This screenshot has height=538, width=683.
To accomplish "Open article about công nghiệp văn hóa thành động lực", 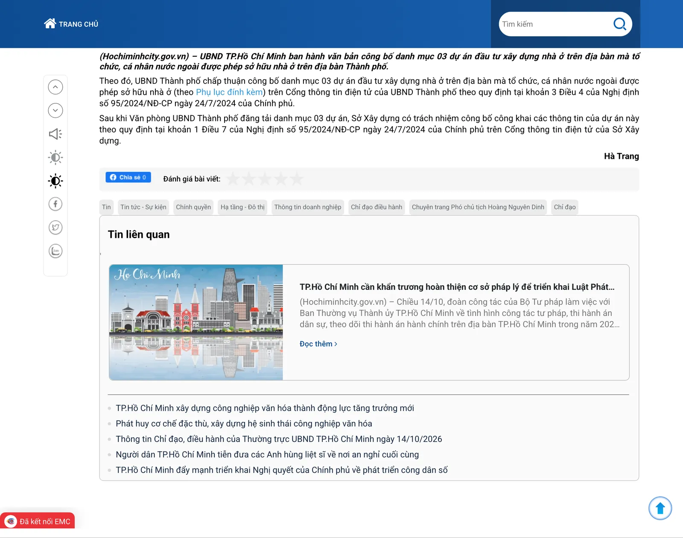I will pos(265,408).
